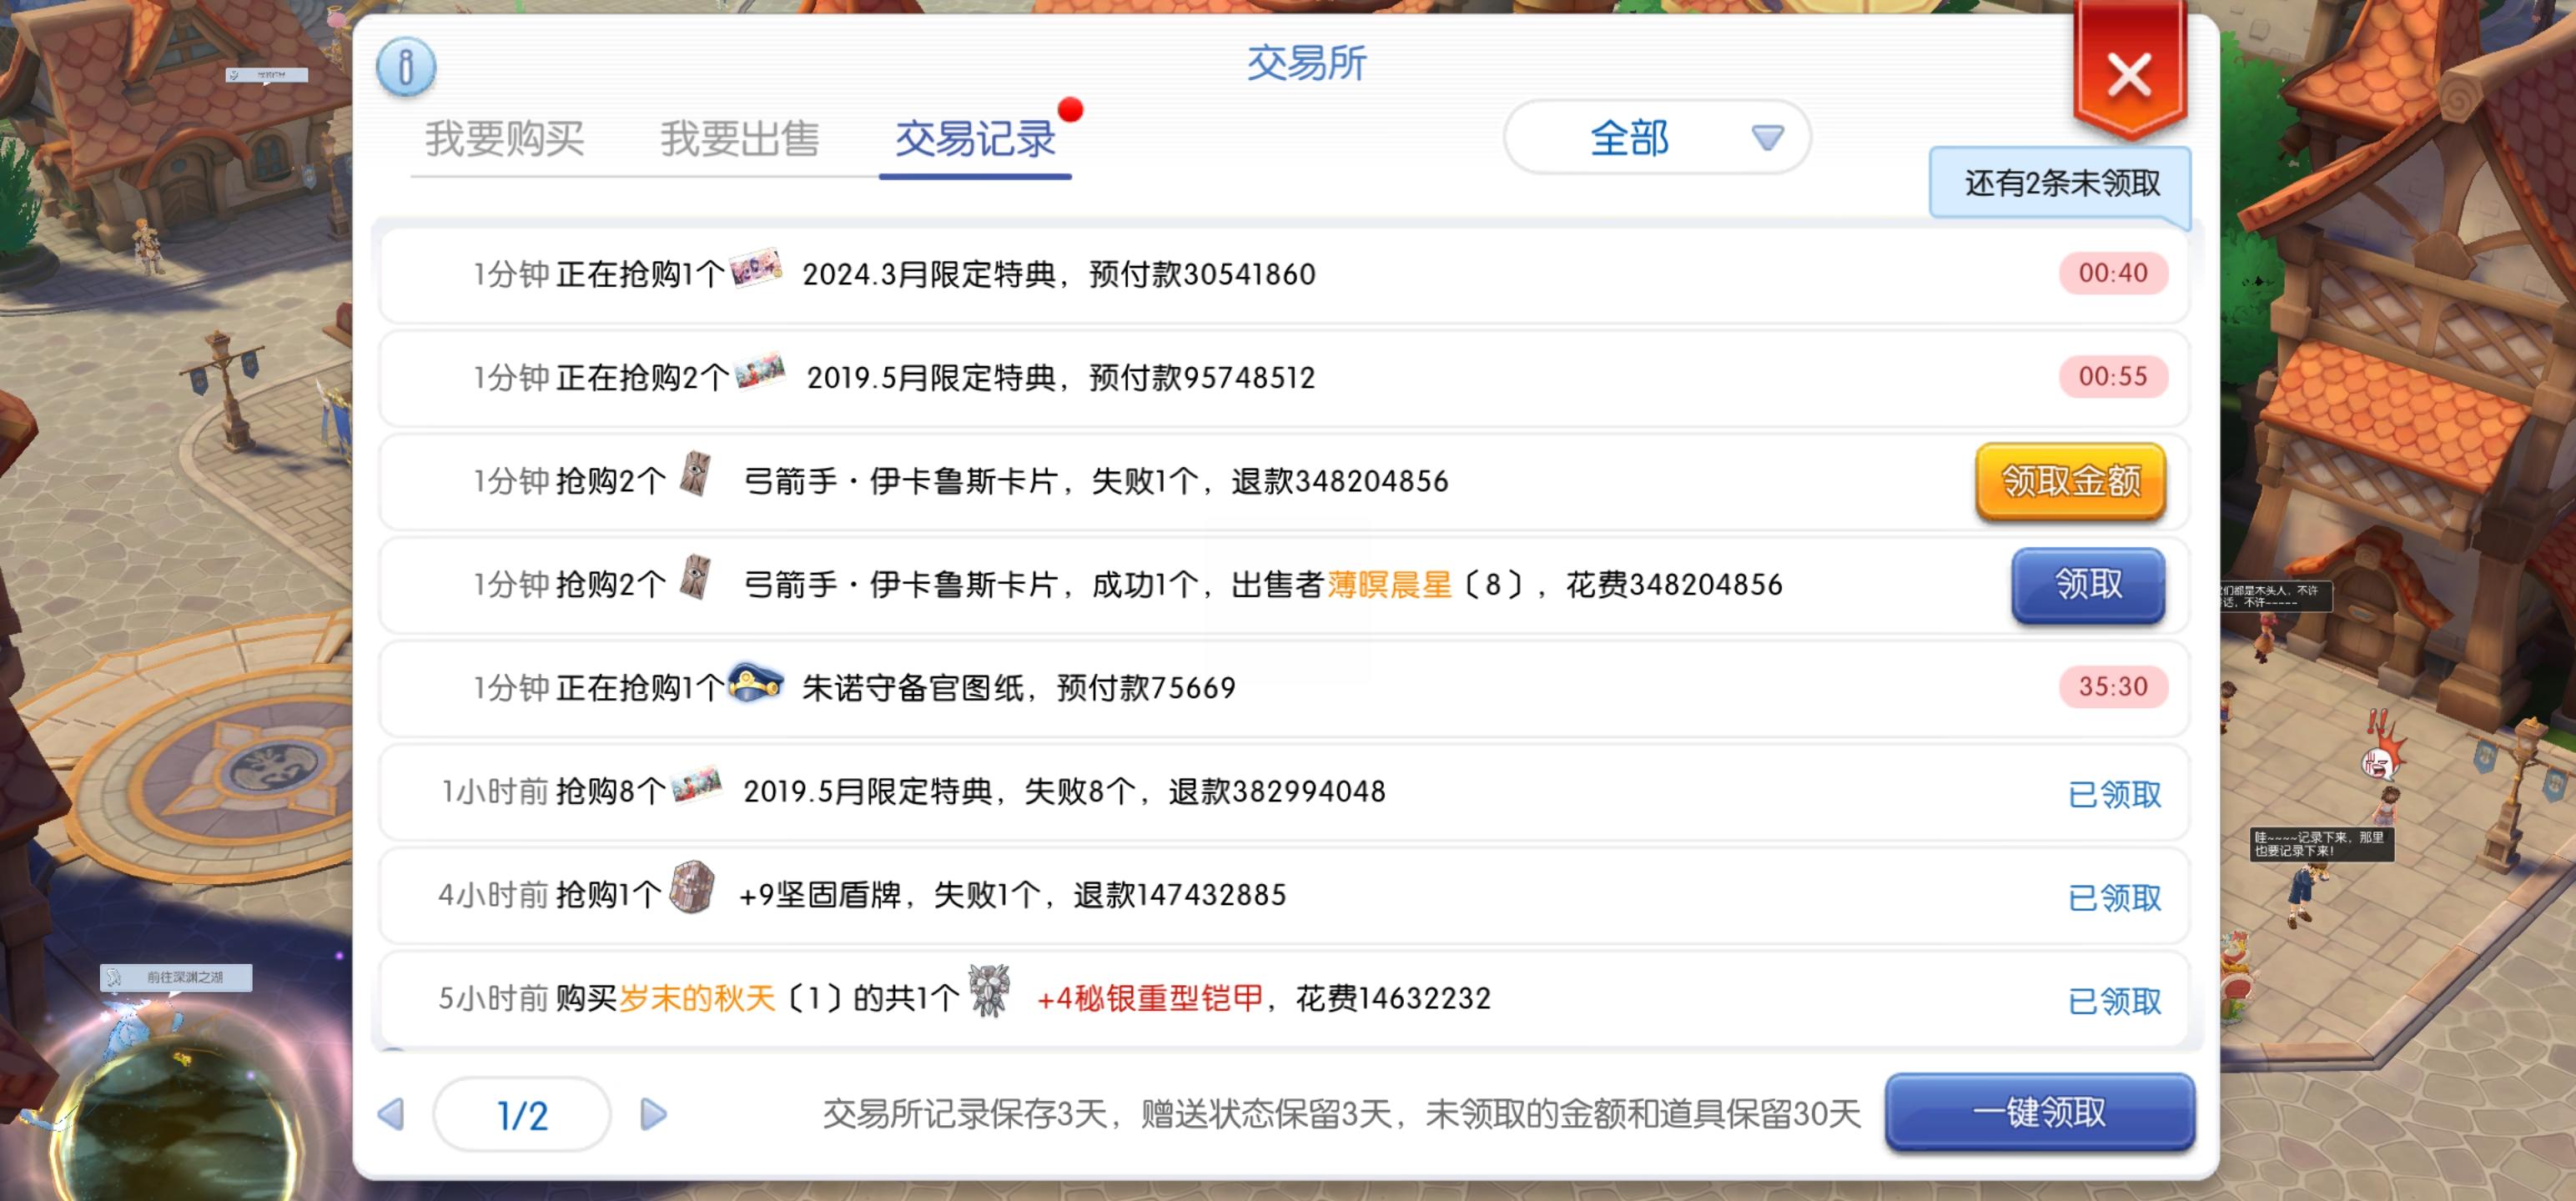Click seller name 薄暝晨星
Image resolution: width=2576 pixels, height=1201 pixels.
tap(1389, 585)
